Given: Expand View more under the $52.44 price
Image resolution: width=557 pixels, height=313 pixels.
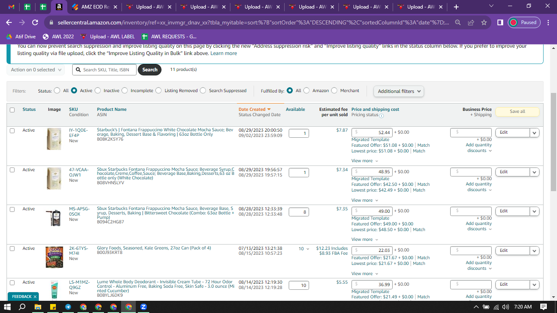Looking at the screenshot, I should [x=365, y=161].
